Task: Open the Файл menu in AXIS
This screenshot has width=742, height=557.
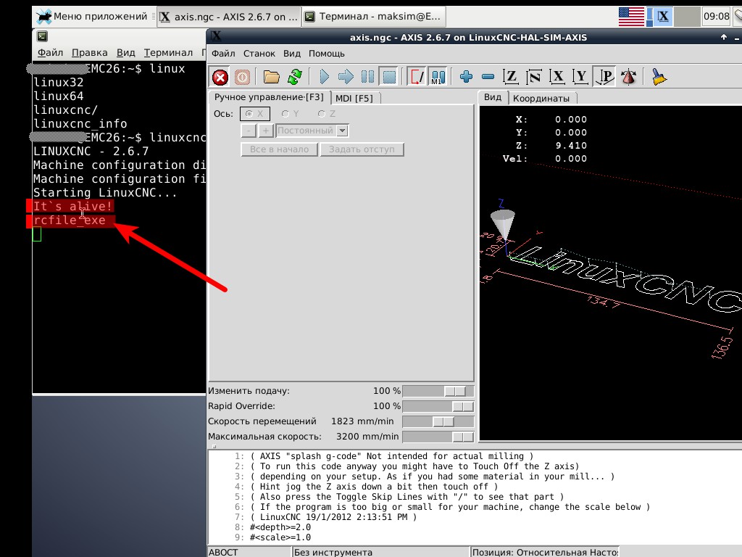Action: point(223,54)
